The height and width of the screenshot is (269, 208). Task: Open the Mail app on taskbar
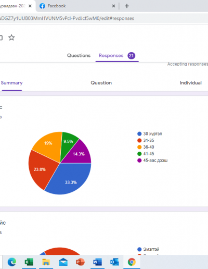tap(63, 262)
